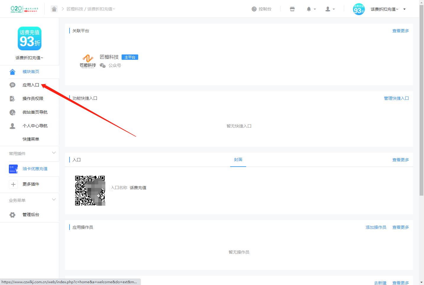
Task: Click the 话费充值 entry name text
Action: coord(138,188)
